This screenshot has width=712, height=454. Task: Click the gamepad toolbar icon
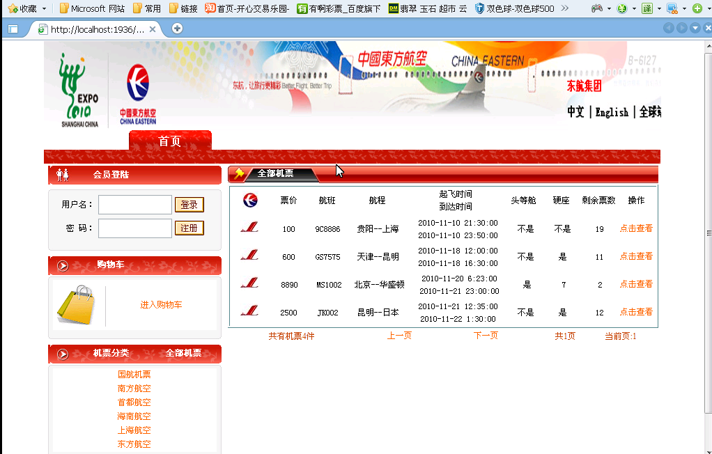click(x=596, y=8)
